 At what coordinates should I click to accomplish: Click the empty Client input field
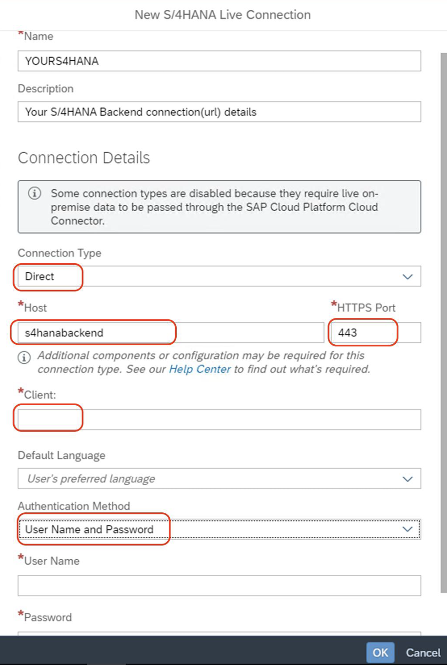click(219, 419)
